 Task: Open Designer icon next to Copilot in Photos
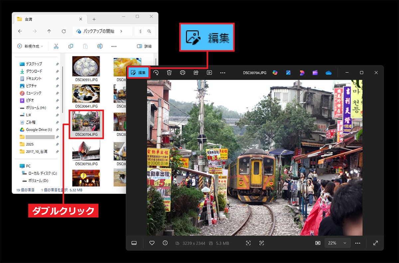pos(288,72)
